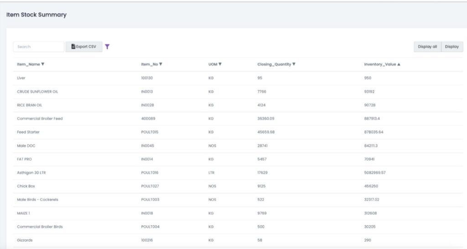
Task: Select Male Birds - Cockerels item name
Action: pos(37,199)
